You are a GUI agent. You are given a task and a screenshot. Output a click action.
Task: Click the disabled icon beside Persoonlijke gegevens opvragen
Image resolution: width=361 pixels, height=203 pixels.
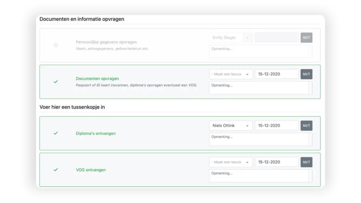tap(56, 45)
